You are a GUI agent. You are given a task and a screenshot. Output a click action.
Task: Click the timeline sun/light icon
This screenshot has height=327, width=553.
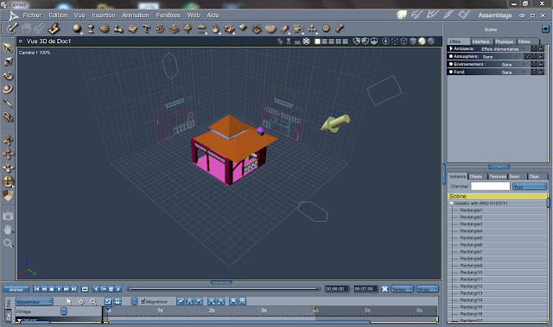[81, 302]
